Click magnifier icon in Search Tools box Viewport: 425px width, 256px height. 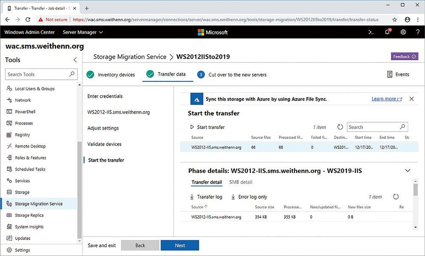(72, 74)
